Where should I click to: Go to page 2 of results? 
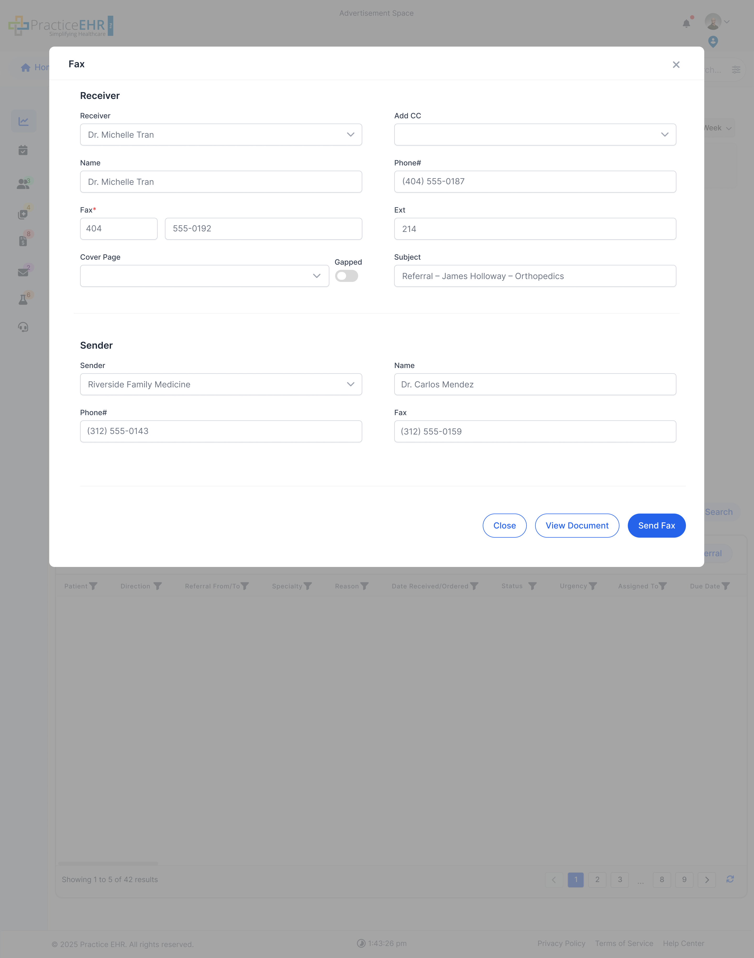point(597,879)
